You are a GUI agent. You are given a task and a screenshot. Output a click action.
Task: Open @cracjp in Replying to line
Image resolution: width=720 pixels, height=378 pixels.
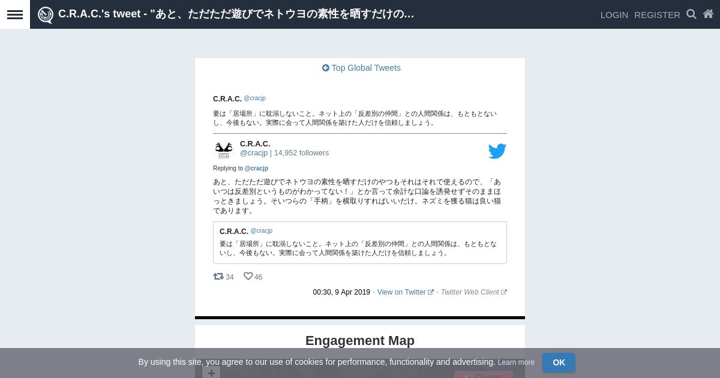pyautogui.click(x=256, y=169)
